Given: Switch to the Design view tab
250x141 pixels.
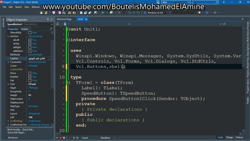Looking at the screenshot, I should (x=229, y=137).
